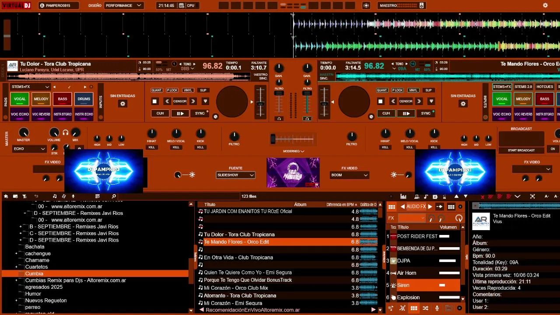Click the Air Horn sample icon
560x315 pixels.
pos(393,273)
